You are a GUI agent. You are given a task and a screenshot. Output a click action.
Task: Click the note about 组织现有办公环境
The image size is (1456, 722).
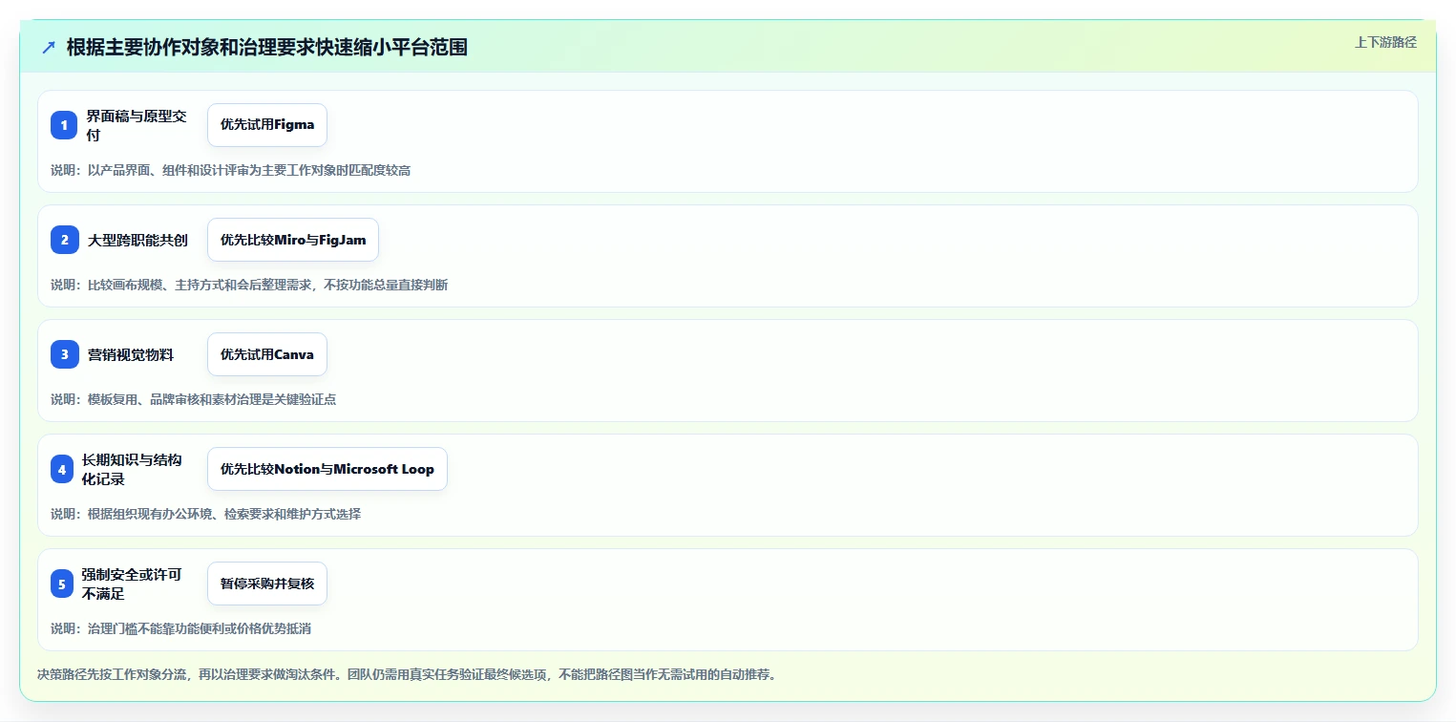[x=206, y=514]
